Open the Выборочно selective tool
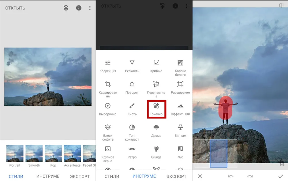Image resolution: width=288 pixels, height=181 pixels. (x=108, y=109)
